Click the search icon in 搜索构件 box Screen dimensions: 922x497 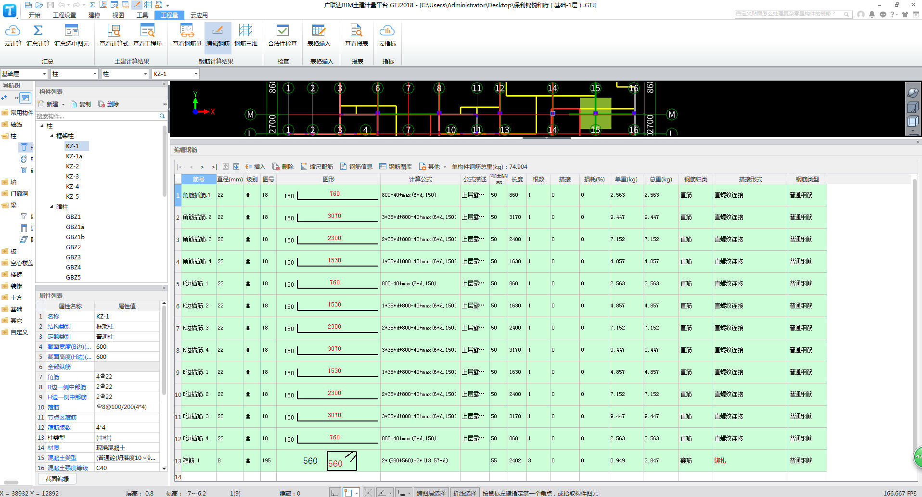[162, 116]
